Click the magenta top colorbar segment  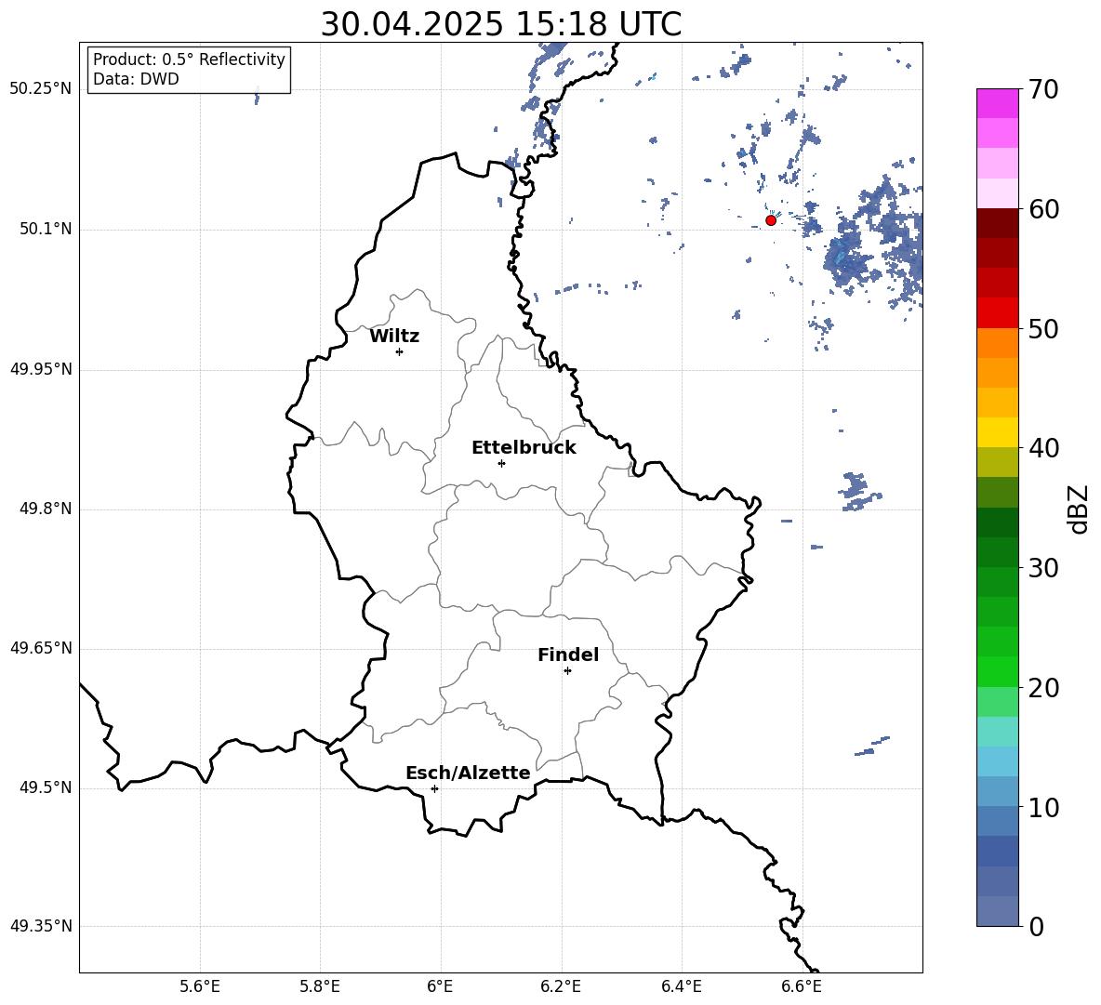998,103
